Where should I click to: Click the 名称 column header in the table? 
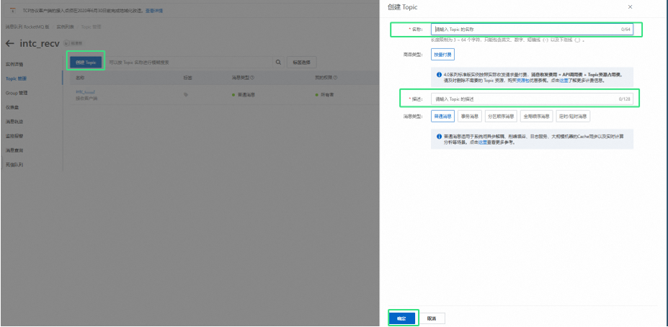pos(80,78)
